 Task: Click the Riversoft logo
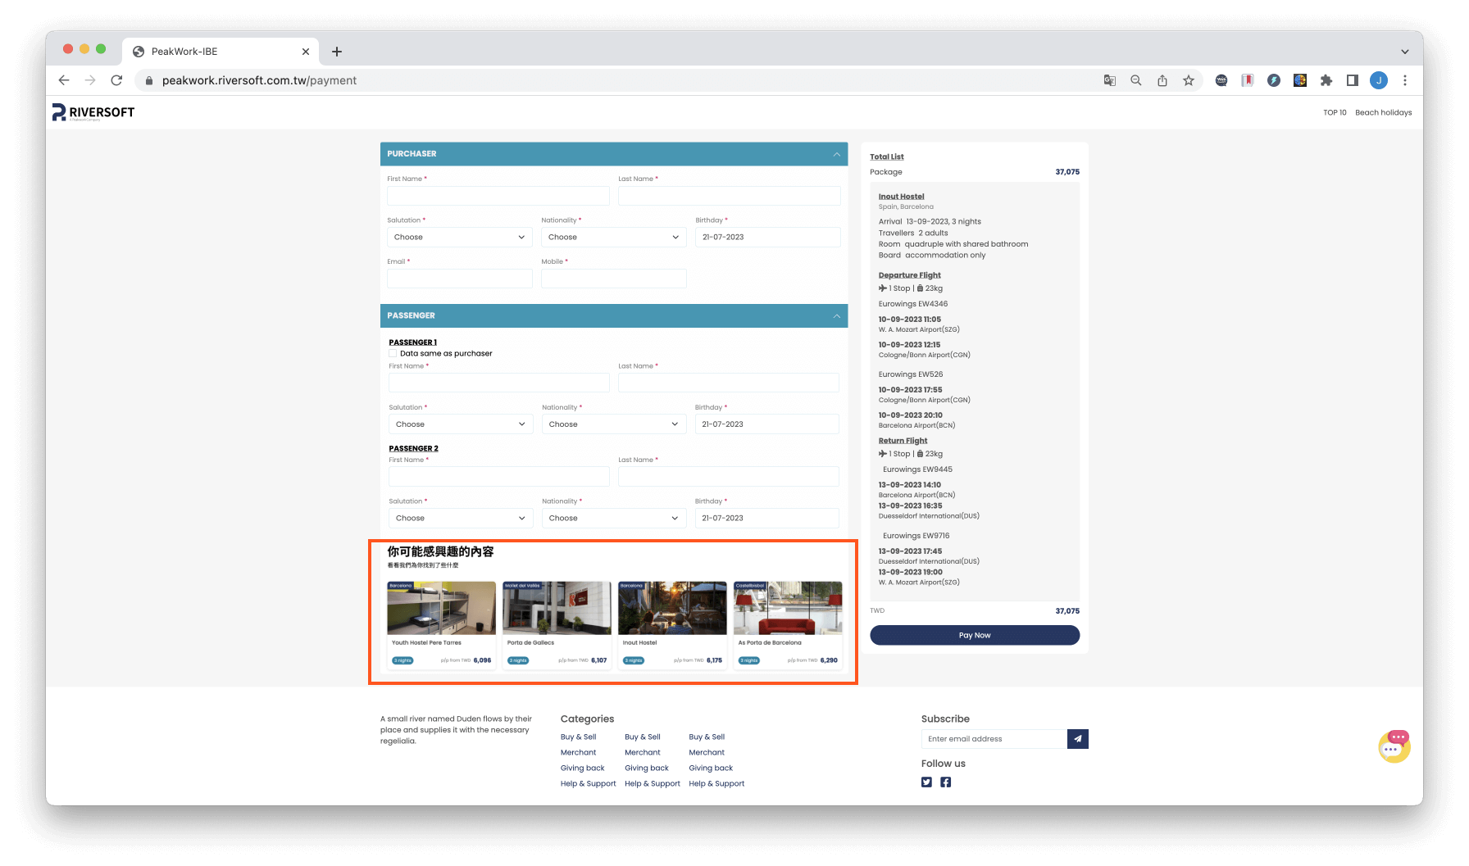tap(93, 112)
